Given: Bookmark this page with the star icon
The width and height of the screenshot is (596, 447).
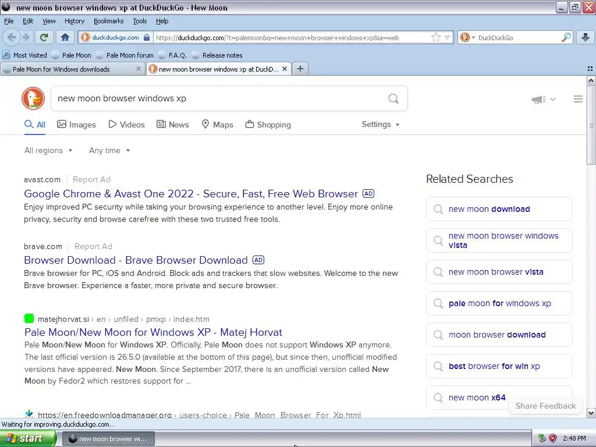Looking at the screenshot, I should click(x=435, y=37).
